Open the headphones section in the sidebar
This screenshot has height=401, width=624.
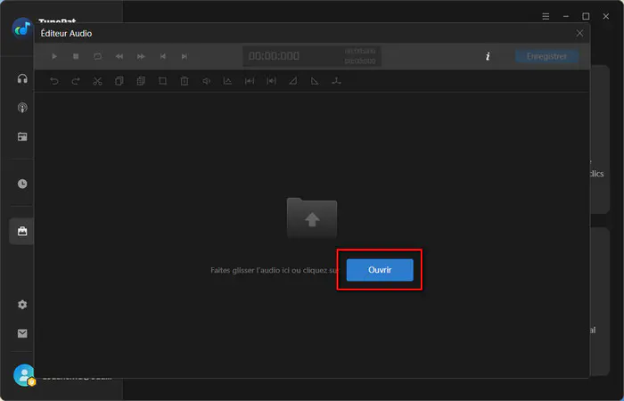[x=22, y=78]
